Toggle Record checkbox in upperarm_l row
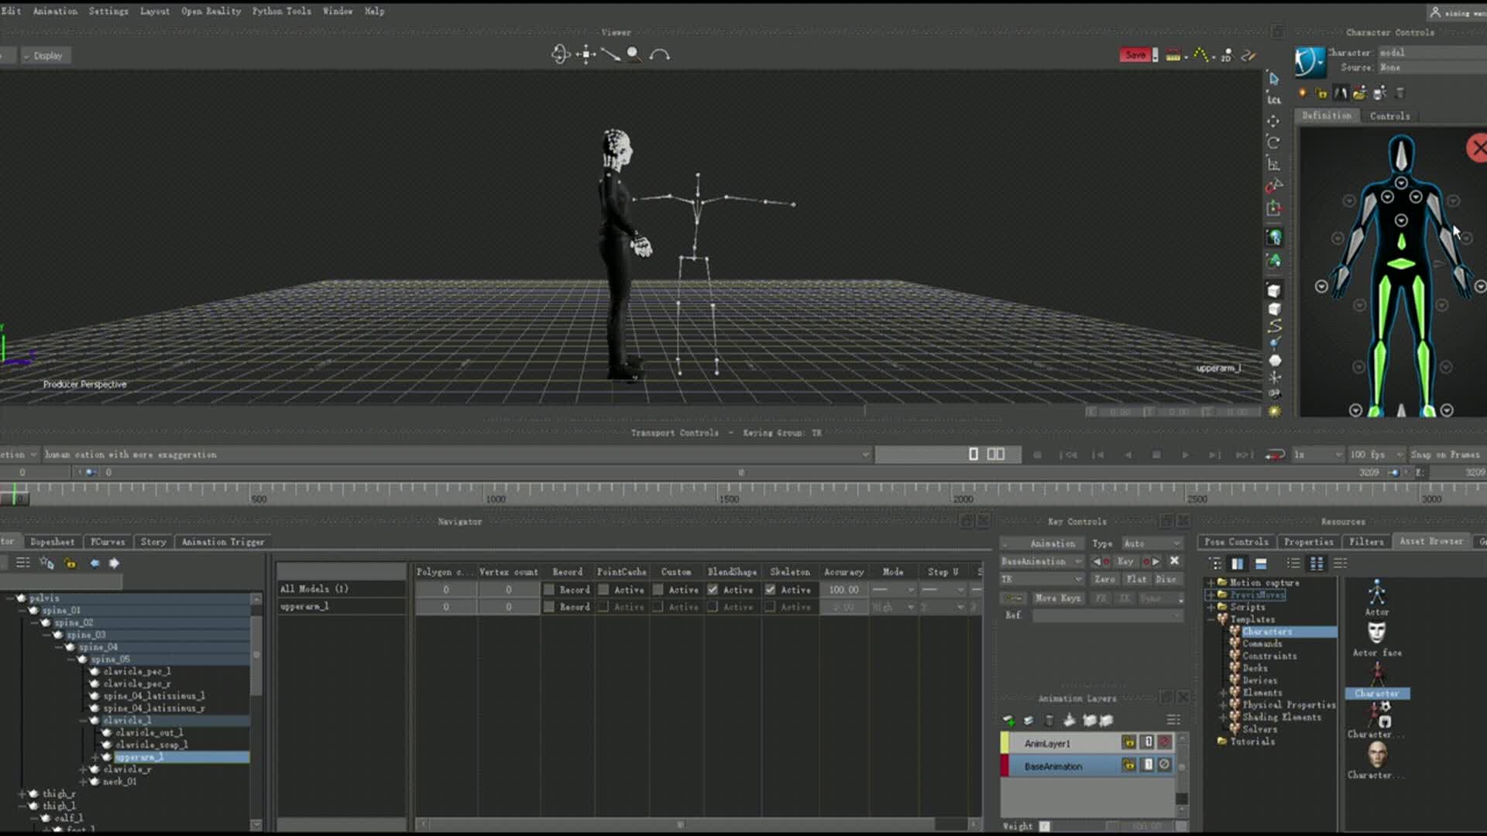The image size is (1487, 836). 549,607
